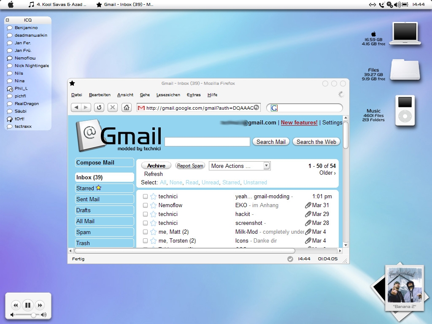Click the horizontal scrollbar in Firefox
Viewport: 432px width, 324px height.
(x=185, y=251)
